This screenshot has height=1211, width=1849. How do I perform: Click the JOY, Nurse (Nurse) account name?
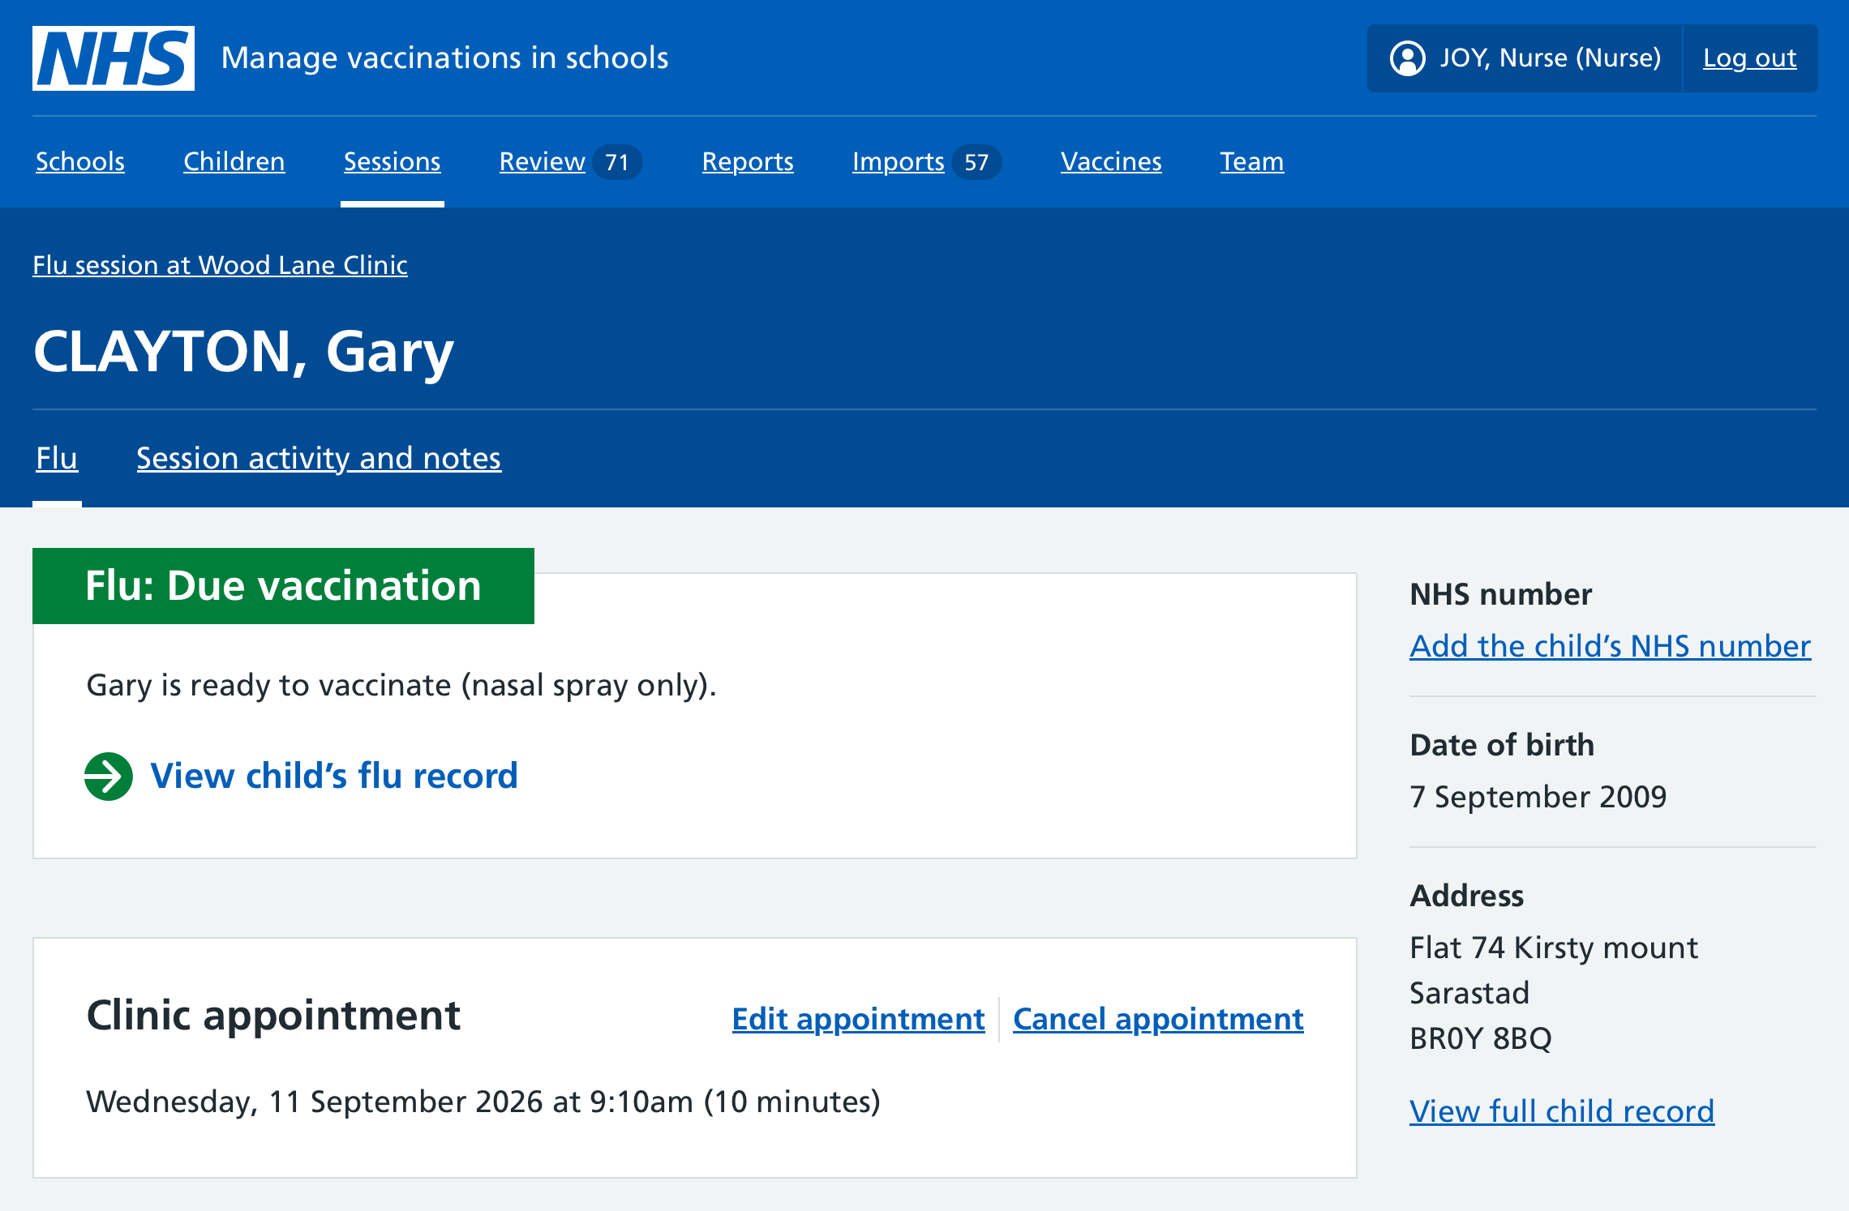[x=1551, y=58]
